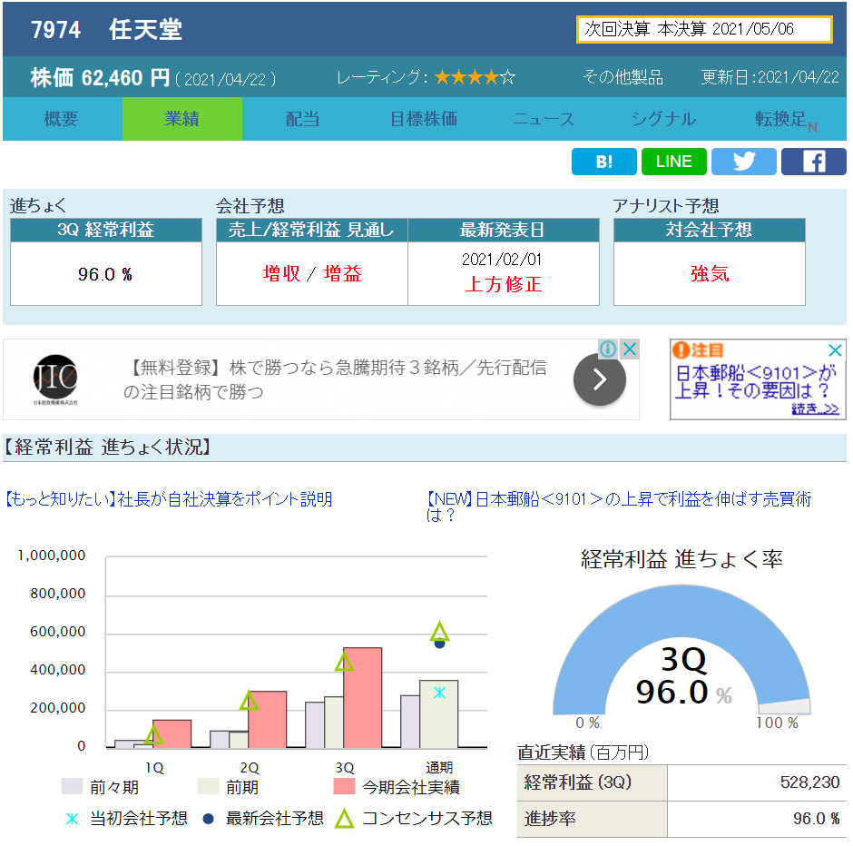The image size is (853, 846).
Task: Click the 上方修正 text
Action: (x=504, y=284)
